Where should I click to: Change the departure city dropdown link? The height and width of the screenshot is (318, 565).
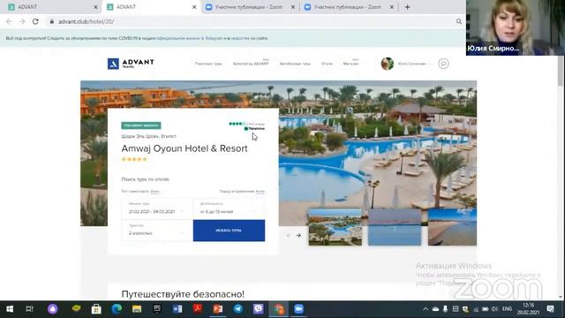pyautogui.click(x=260, y=192)
